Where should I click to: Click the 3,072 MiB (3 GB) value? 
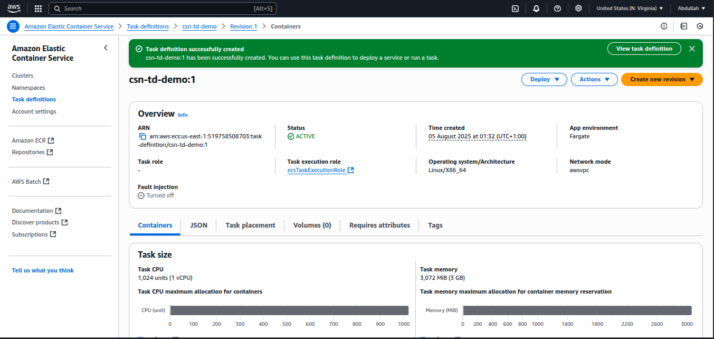coord(442,278)
